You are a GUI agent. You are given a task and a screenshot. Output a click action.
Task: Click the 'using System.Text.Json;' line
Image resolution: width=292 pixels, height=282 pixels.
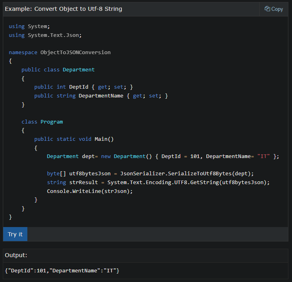45,35
